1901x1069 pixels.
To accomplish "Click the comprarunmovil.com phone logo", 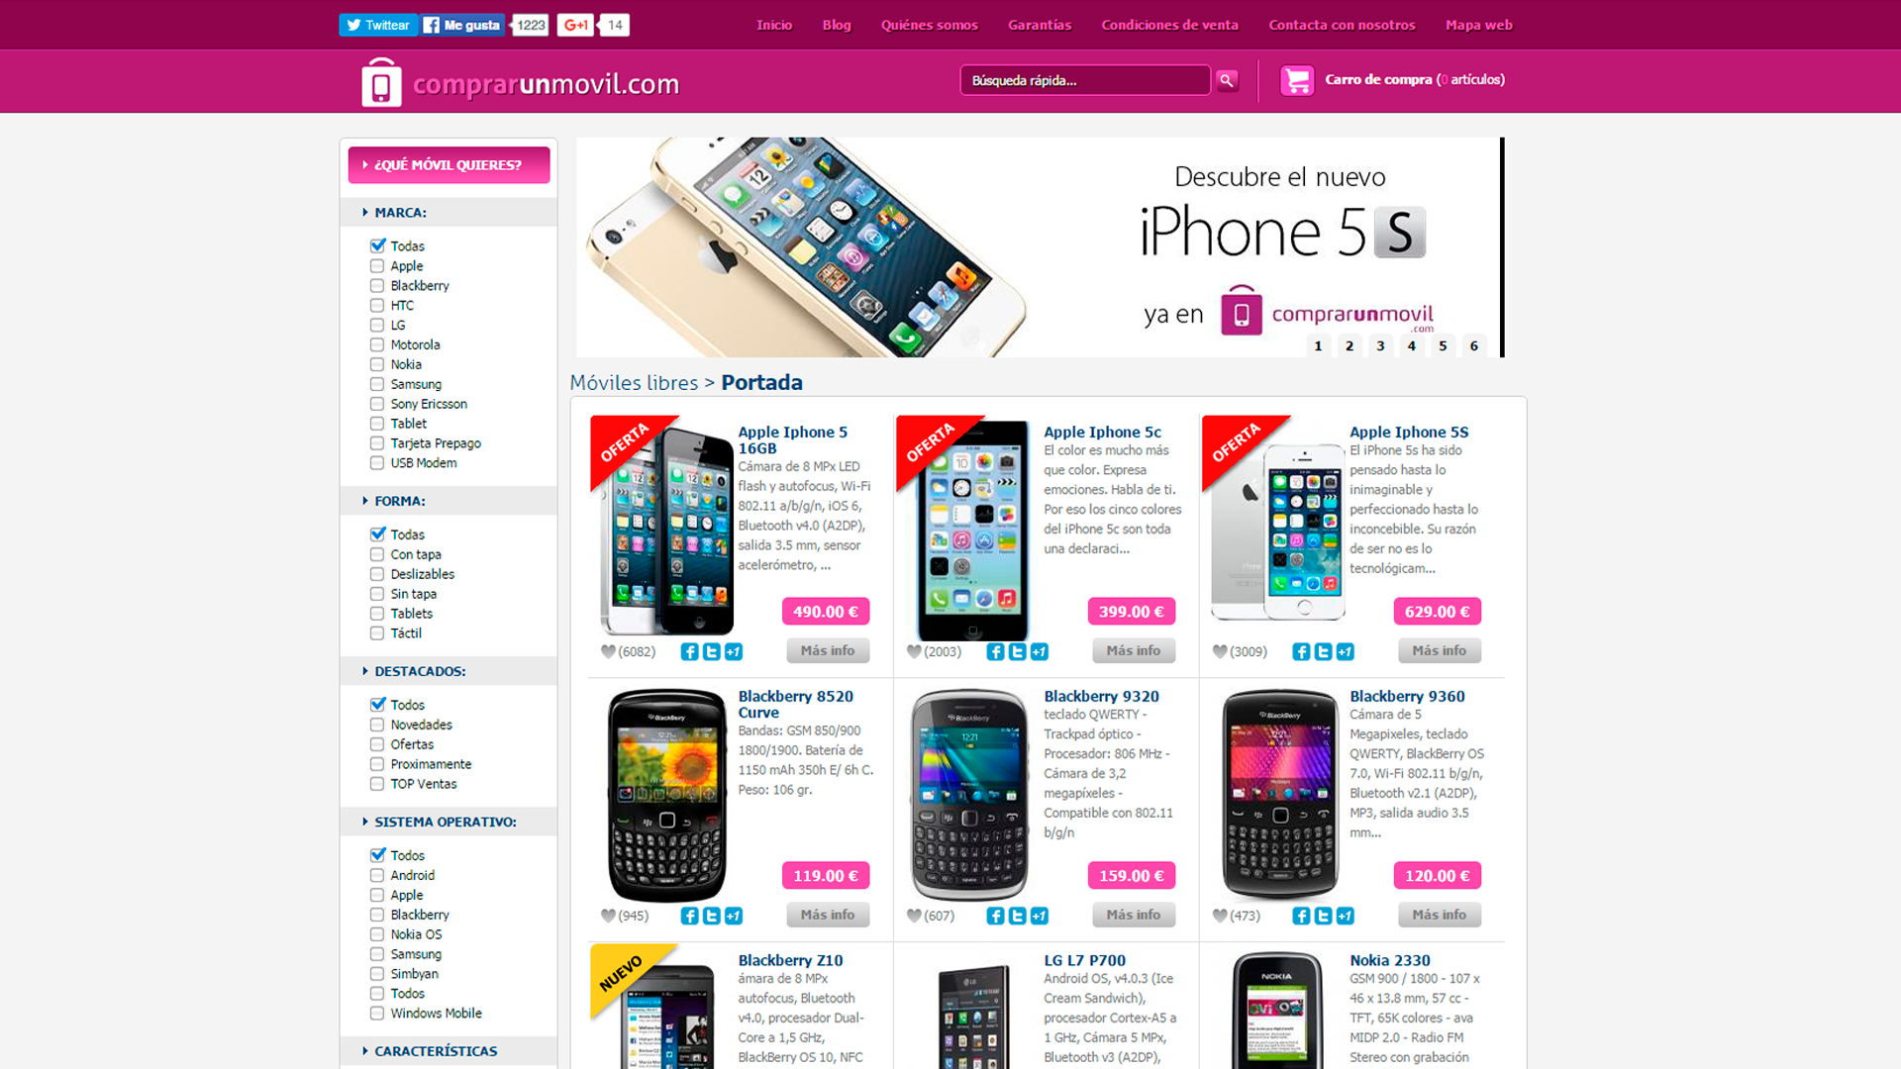I will (381, 82).
